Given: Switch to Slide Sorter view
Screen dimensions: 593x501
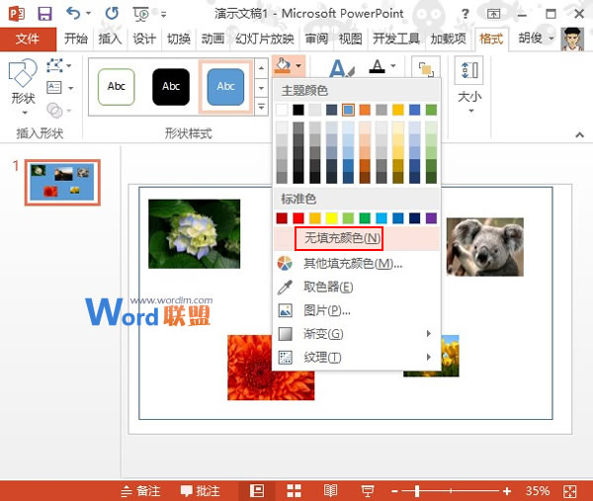Looking at the screenshot, I should click(294, 491).
